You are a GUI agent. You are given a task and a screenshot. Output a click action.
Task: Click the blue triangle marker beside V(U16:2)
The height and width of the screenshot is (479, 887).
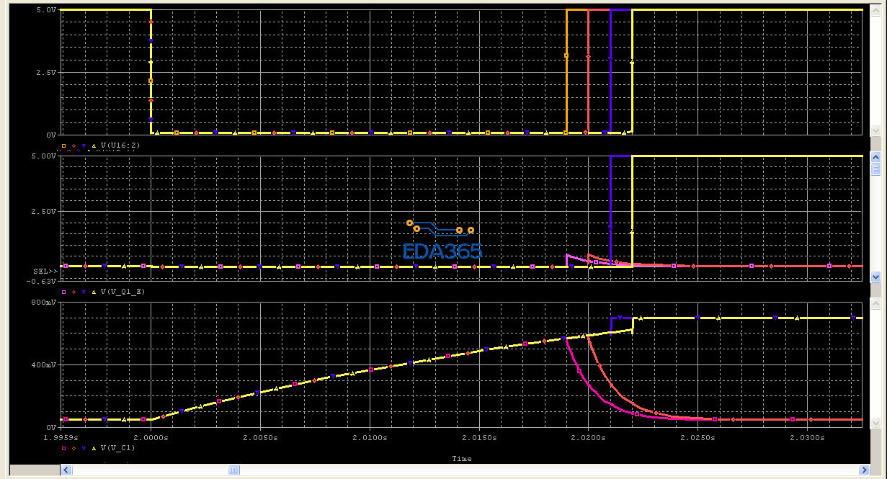pyautogui.click(x=84, y=146)
